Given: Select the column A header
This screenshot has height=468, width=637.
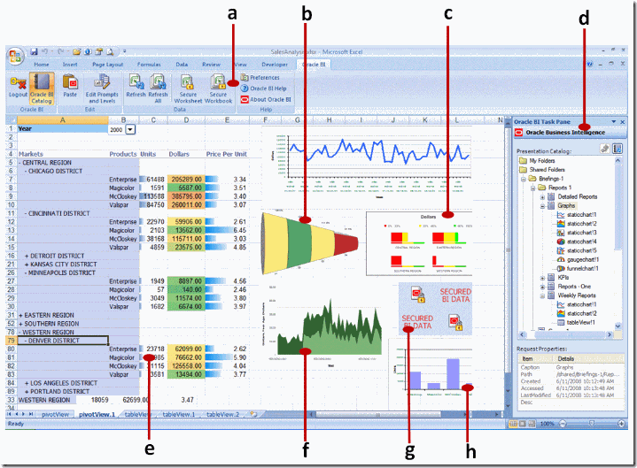Looking at the screenshot, I should (x=63, y=120).
